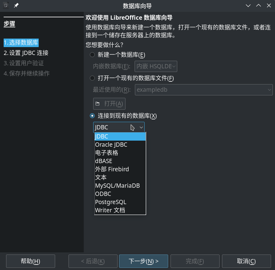Click the window menu icon in title bar
Viewport: 275px width, 270px height.
tap(5, 5)
